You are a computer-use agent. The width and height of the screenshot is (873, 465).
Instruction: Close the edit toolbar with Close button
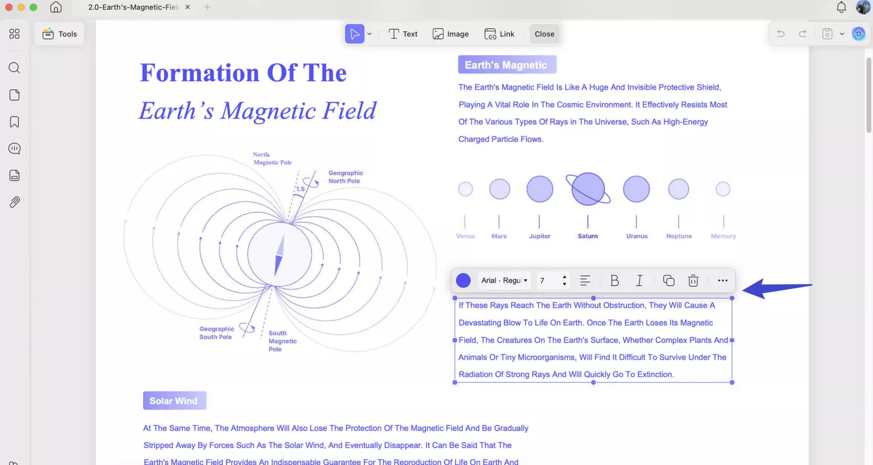coord(544,34)
